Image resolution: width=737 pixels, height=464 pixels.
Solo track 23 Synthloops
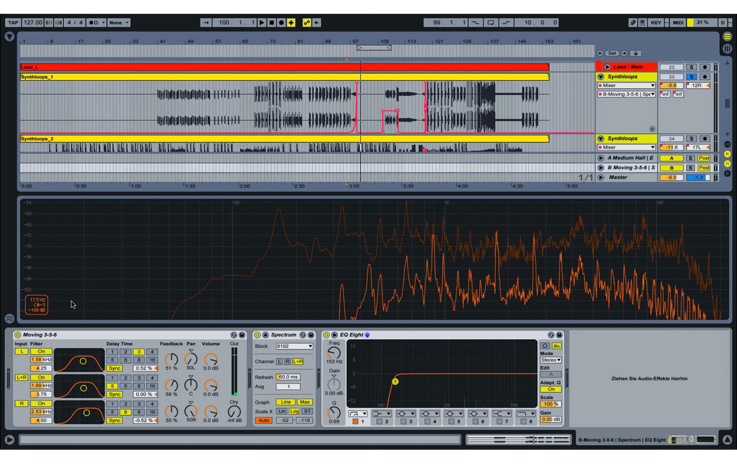click(x=691, y=77)
